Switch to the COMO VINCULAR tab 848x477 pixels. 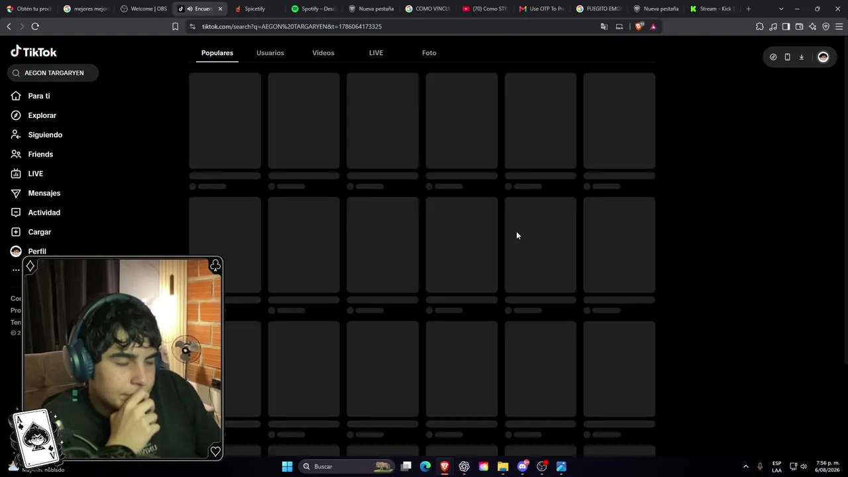(428, 9)
